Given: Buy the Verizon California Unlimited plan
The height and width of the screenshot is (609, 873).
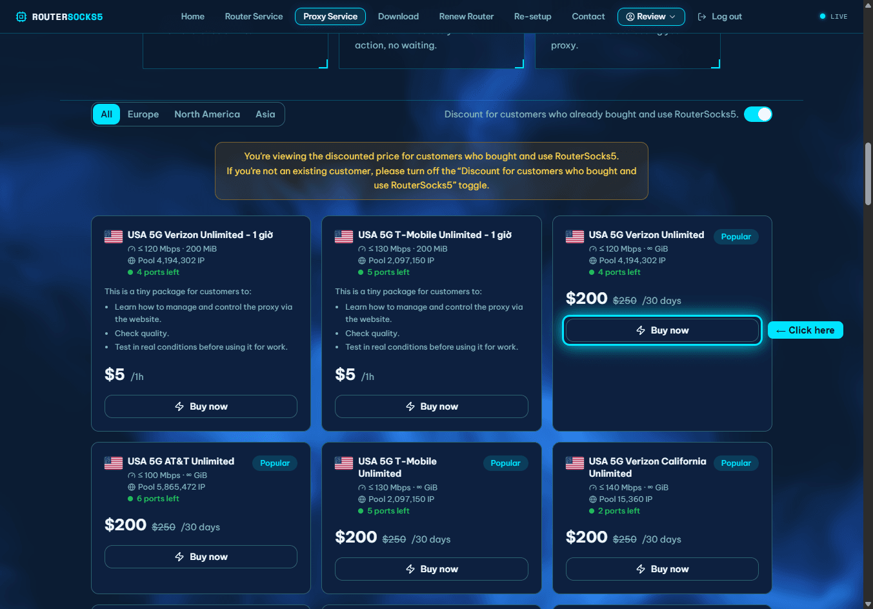Looking at the screenshot, I should pos(662,569).
